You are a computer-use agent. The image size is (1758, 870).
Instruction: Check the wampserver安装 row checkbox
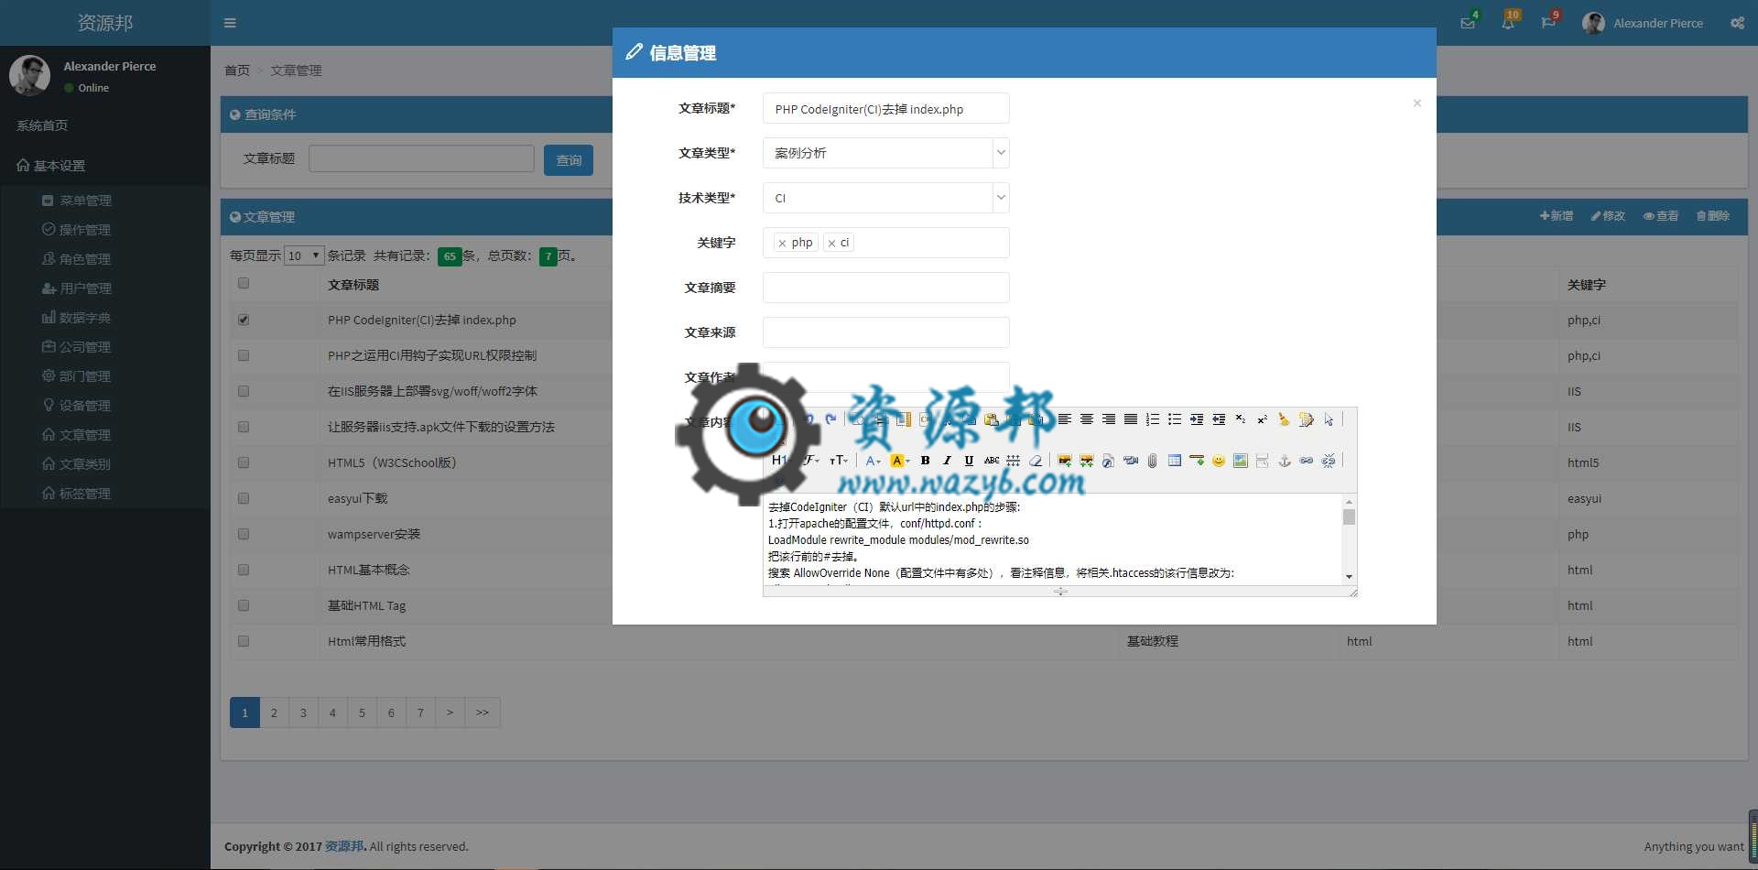pos(244,534)
